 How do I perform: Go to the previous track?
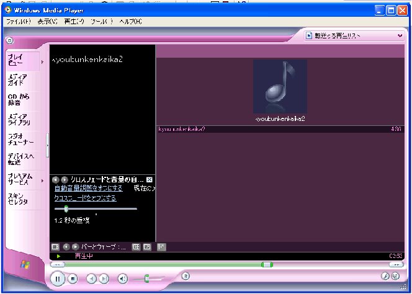tap(91, 278)
